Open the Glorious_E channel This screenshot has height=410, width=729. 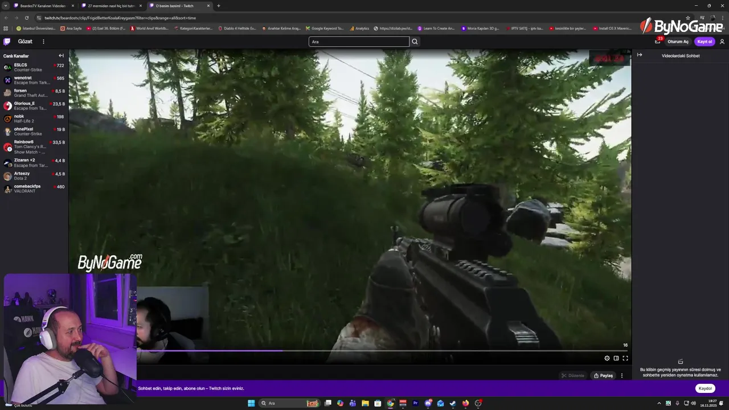(34, 106)
